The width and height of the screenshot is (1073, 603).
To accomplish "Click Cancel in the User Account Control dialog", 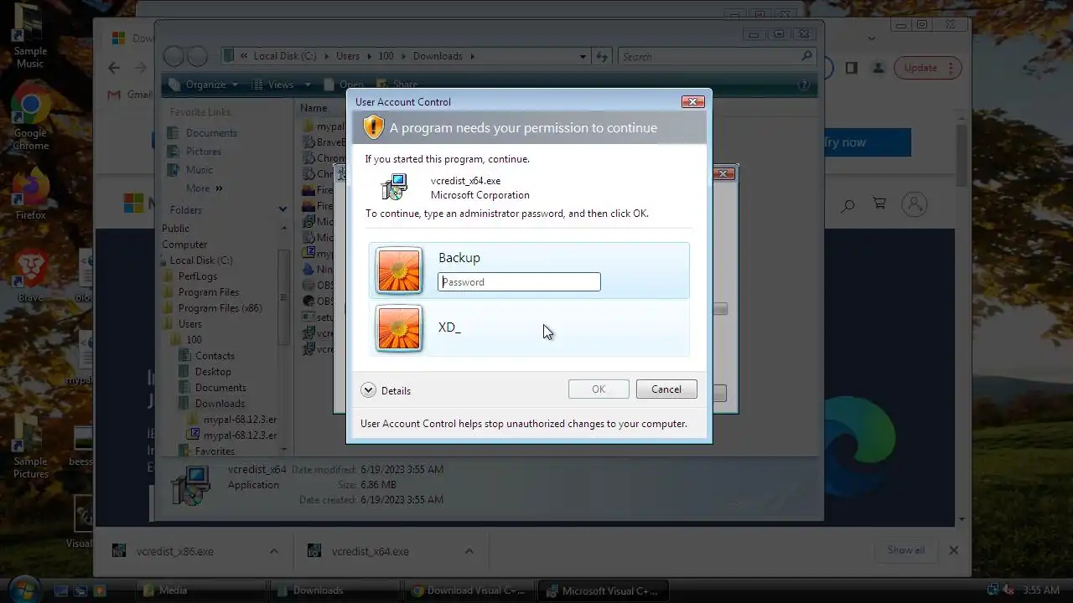I will [666, 389].
